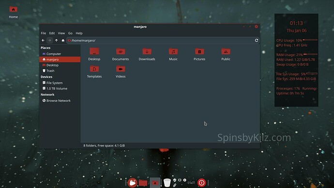This screenshot has height=188, width=334.
Task: Open the paperclip clipboard tray icon
Action: [x=175, y=185]
